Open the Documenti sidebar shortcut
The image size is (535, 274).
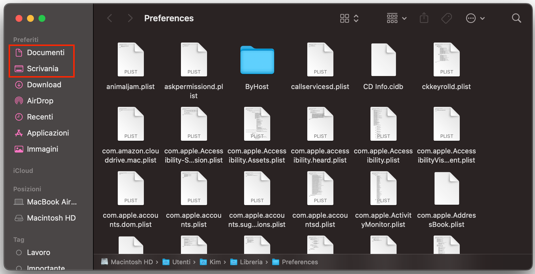click(x=46, y=52)
